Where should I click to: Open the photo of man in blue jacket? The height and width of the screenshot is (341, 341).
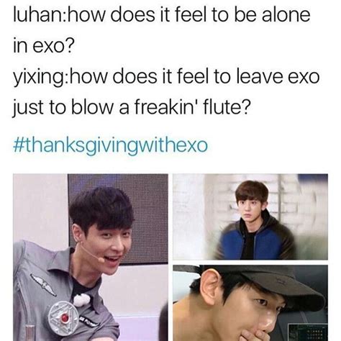250,217
